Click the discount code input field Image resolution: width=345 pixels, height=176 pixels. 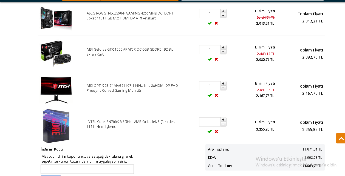[87, 169]
